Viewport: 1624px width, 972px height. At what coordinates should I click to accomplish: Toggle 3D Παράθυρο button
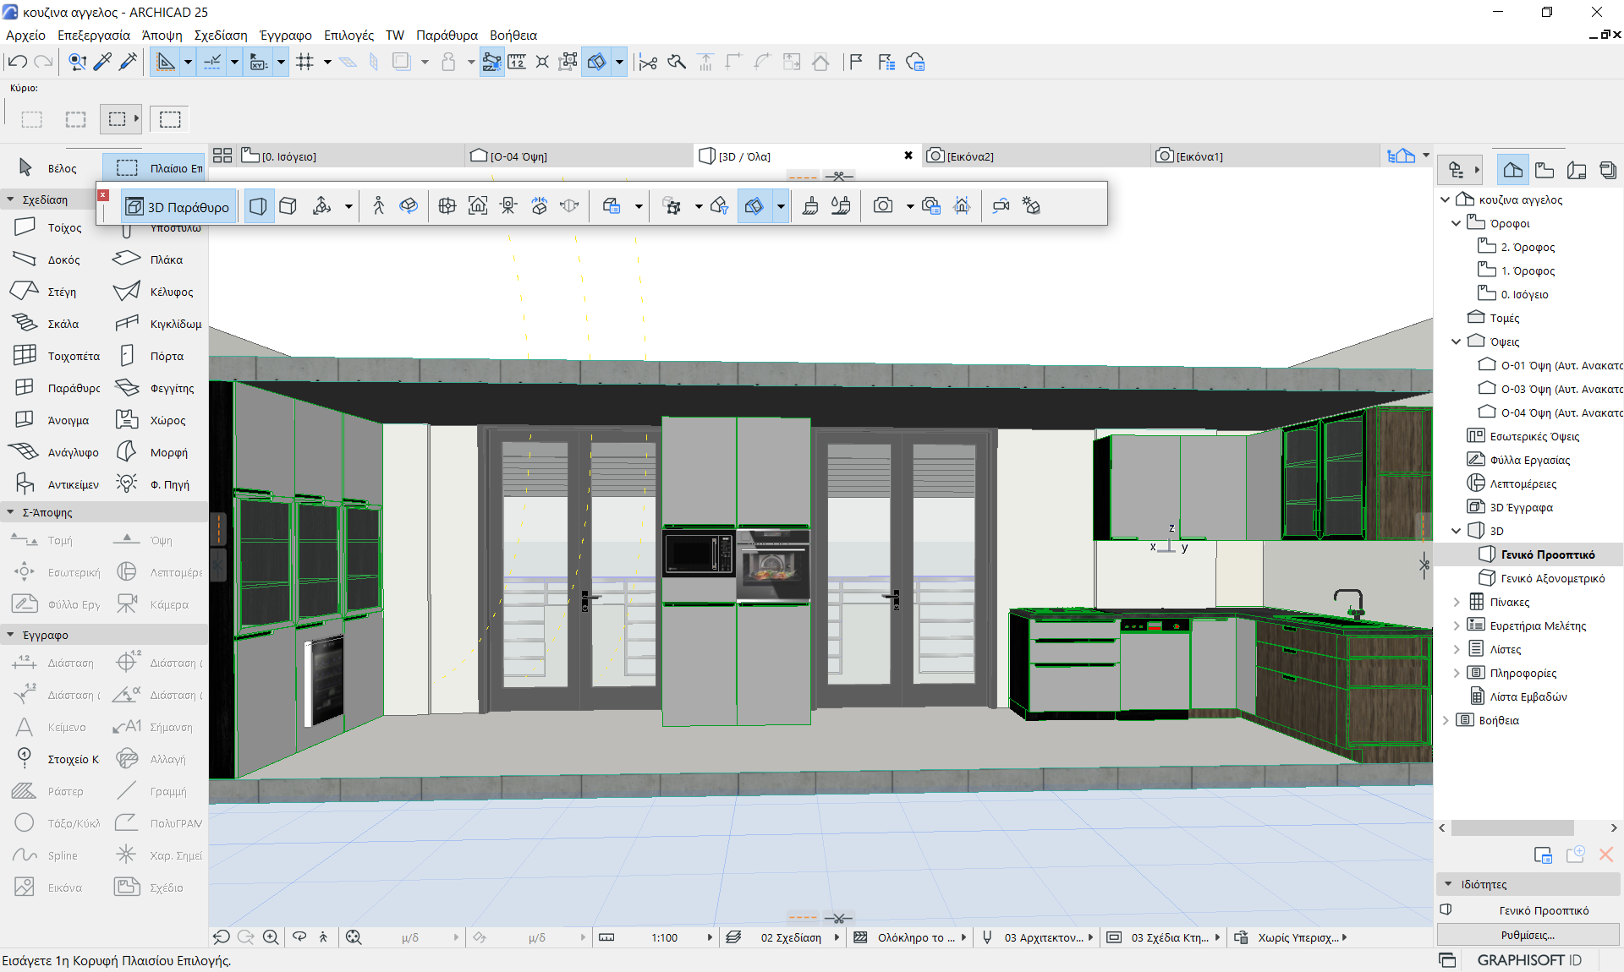[178, 207]
